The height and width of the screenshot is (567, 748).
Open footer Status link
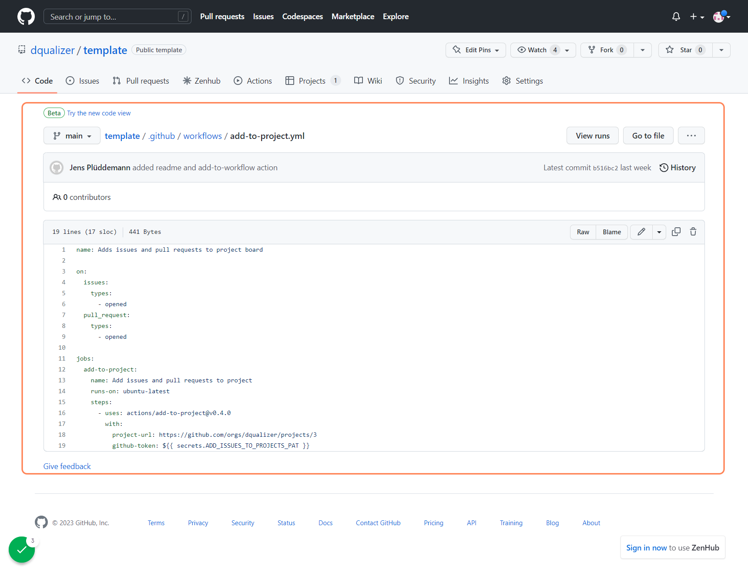[x=286, y=523]
